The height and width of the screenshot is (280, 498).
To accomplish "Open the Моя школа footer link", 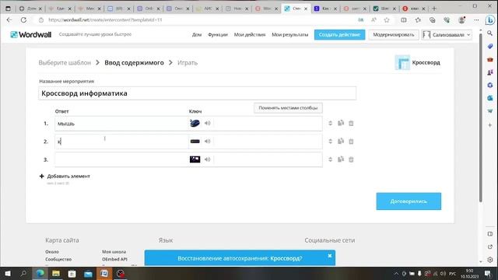I will pos(114,252).
